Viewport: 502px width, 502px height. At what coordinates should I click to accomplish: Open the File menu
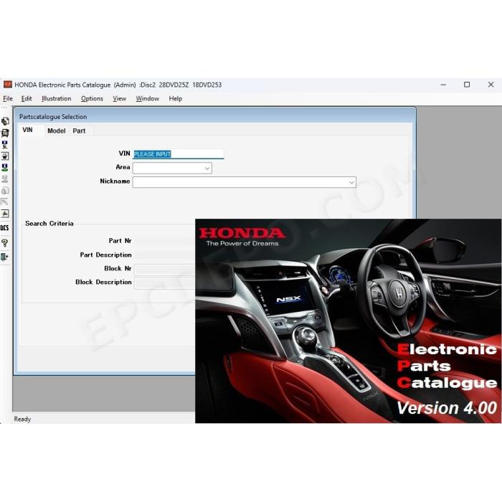click(x=8, y=99)
